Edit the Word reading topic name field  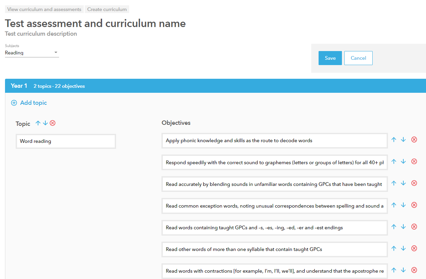tap(66, 141)
